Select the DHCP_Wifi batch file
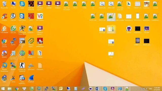The width and height of the screenshot is (162, 91). (x=111, y=5)
